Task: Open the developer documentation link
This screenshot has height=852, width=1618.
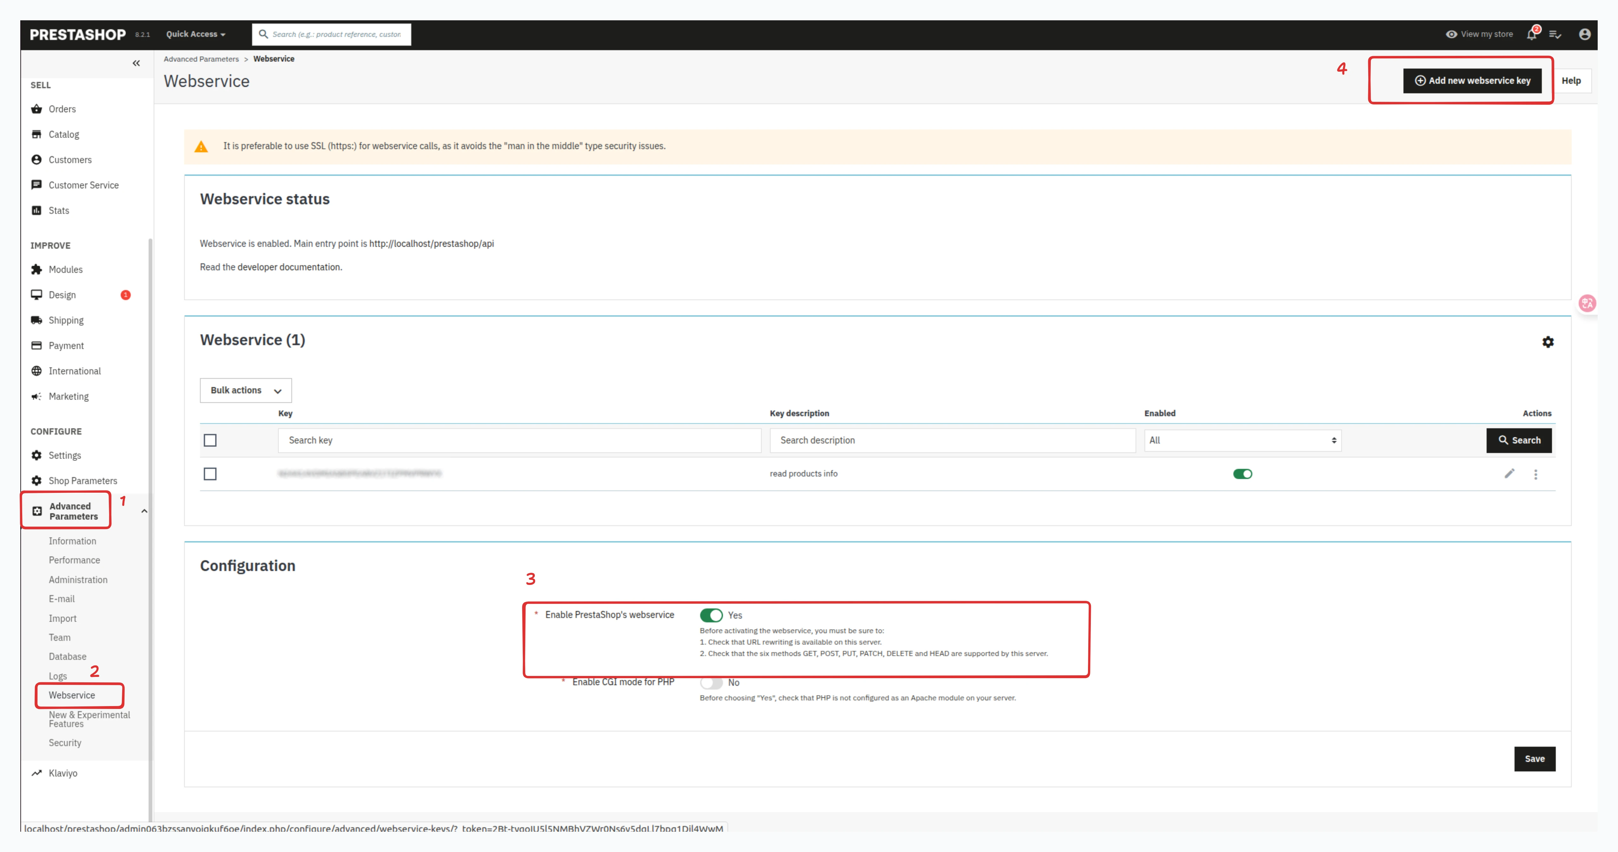Action: point(289,267)
